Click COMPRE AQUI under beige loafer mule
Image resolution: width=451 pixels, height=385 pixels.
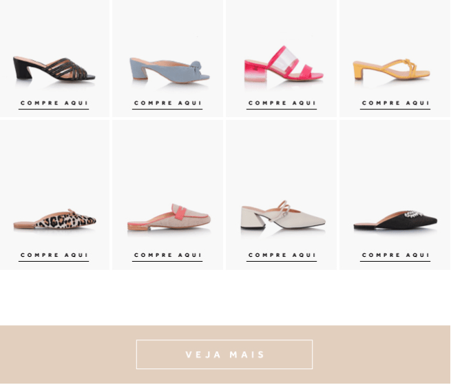tap(167, 256)
